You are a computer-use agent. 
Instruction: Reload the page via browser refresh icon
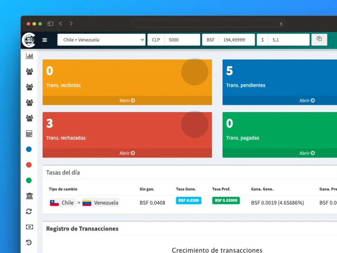point(281,24)
